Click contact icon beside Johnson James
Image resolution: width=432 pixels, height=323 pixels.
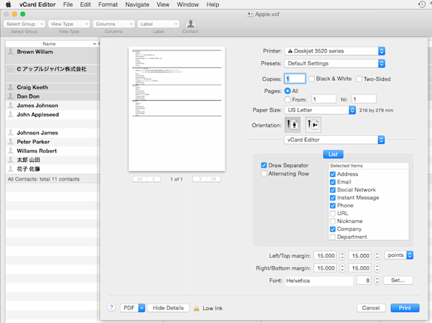pyautogui.click(x=11, y=132)
